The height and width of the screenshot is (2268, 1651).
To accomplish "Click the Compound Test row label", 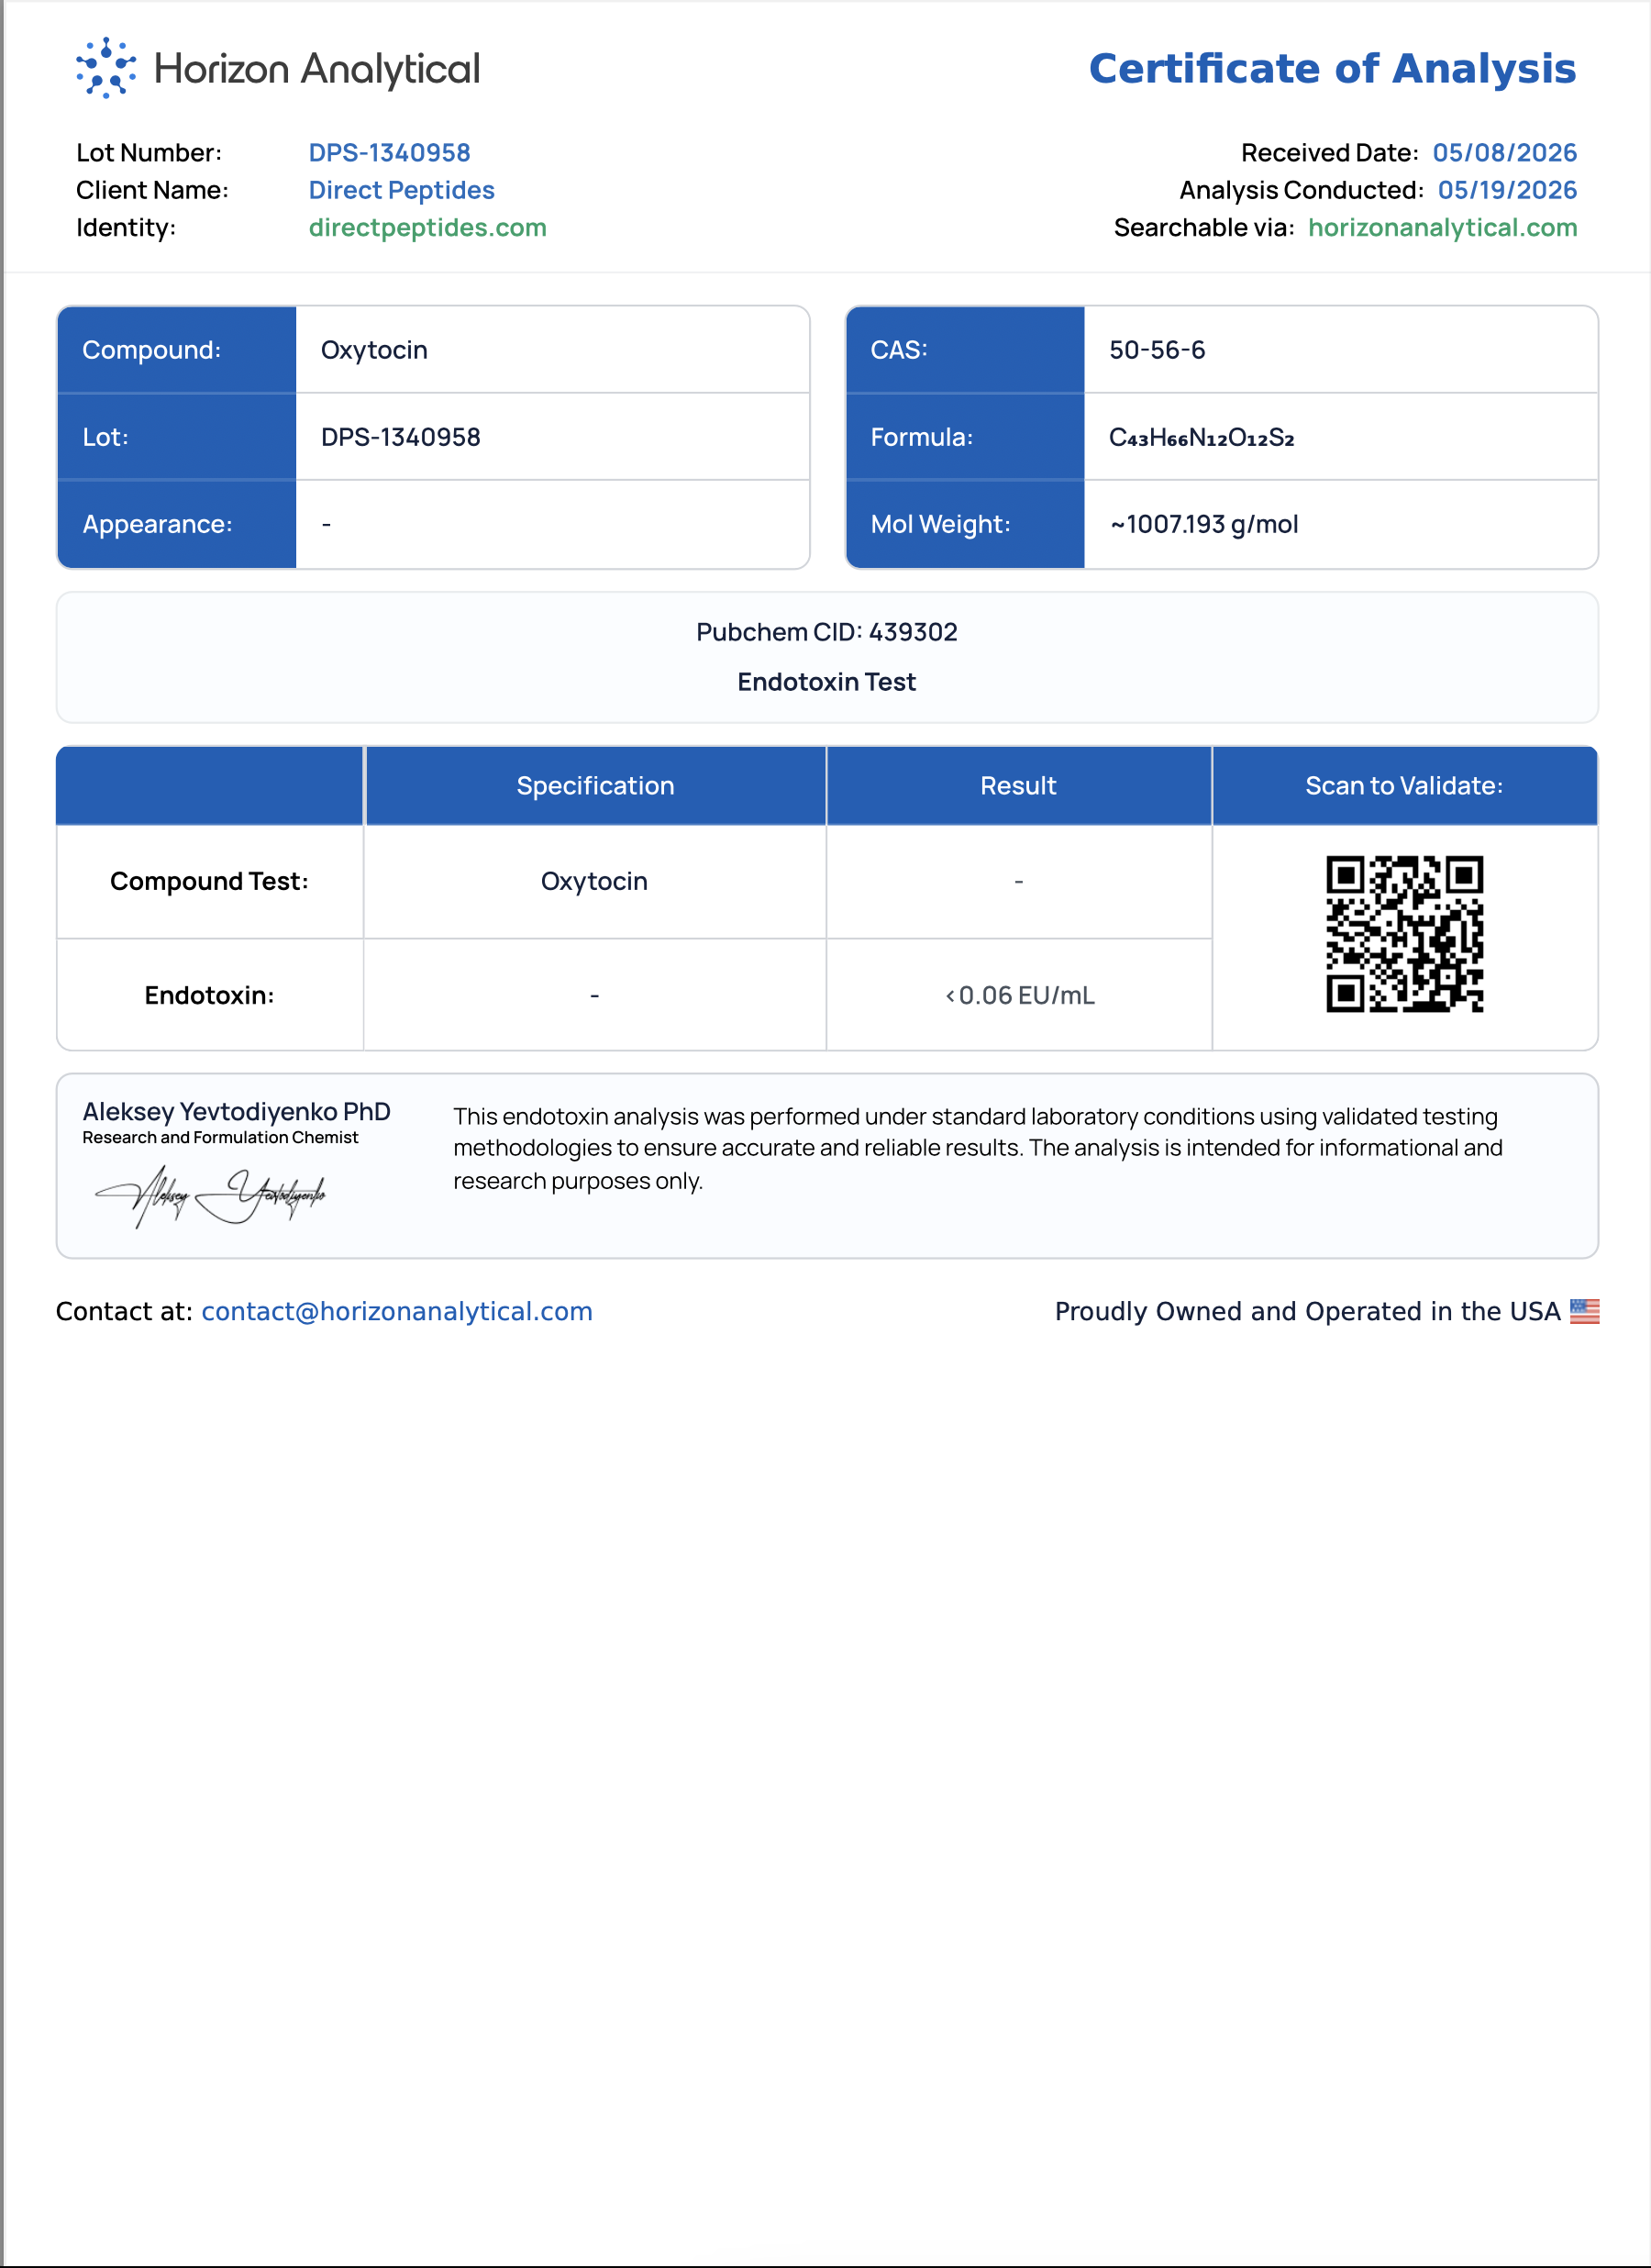I will [x=210, y=881].
